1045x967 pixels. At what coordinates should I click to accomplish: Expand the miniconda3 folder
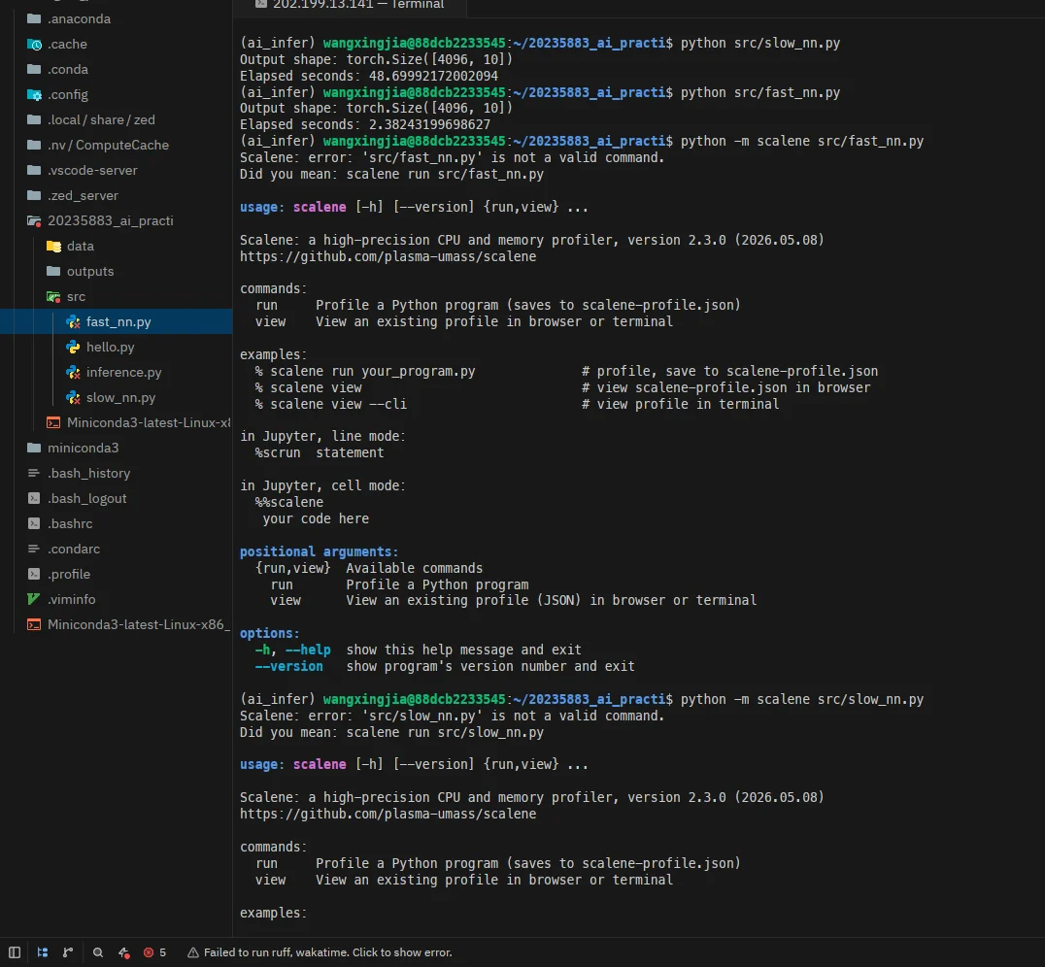(x=116, y=448)
